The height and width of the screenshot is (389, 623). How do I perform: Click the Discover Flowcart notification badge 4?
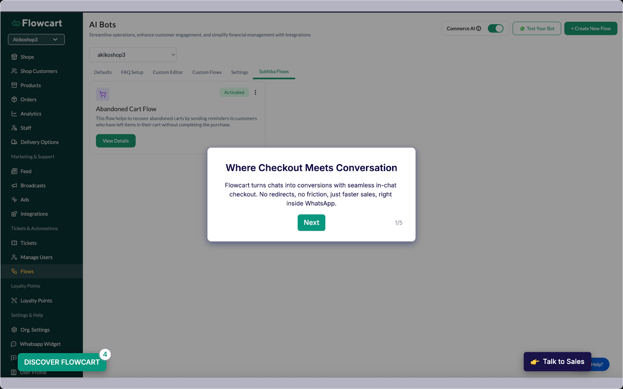105,354
